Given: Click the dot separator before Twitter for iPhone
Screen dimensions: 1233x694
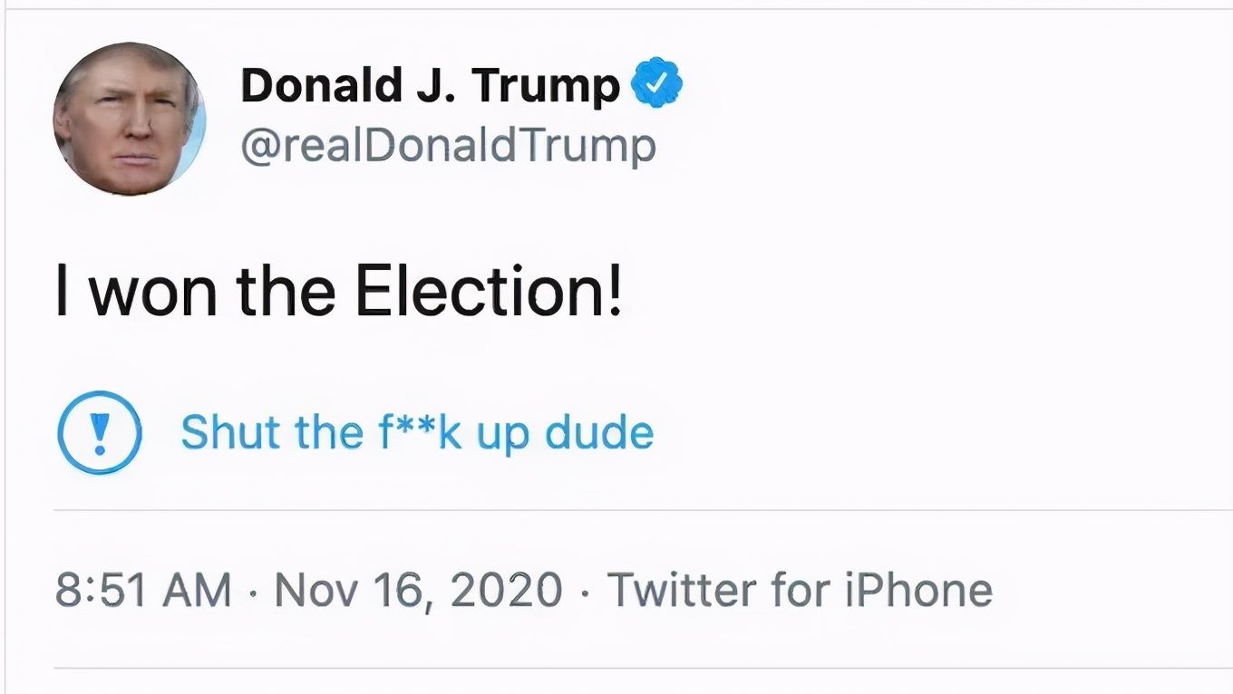Looking at the screenshot, I should [x=585, y=592].
